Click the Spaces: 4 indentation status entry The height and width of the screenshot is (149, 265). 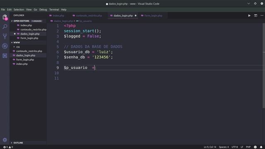click(224, 147)
